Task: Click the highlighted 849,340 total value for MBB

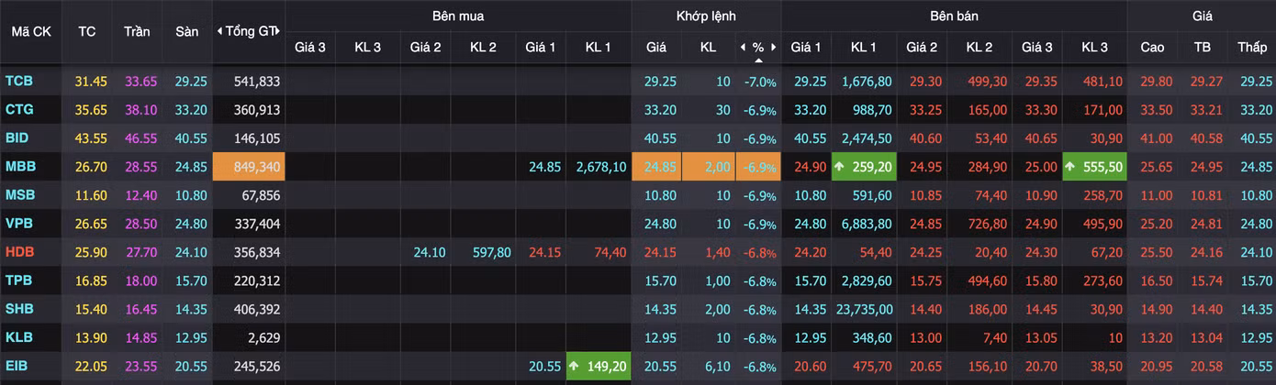Action: (249, 167)
